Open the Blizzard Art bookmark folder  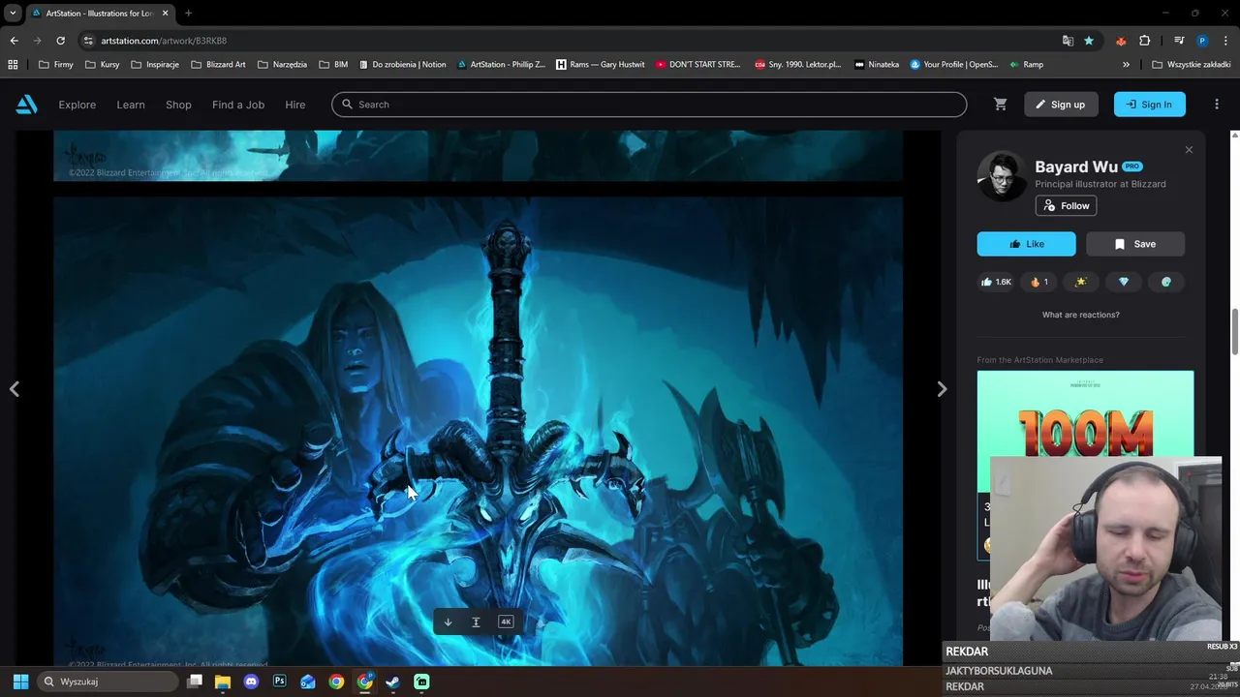coord(218,65)
